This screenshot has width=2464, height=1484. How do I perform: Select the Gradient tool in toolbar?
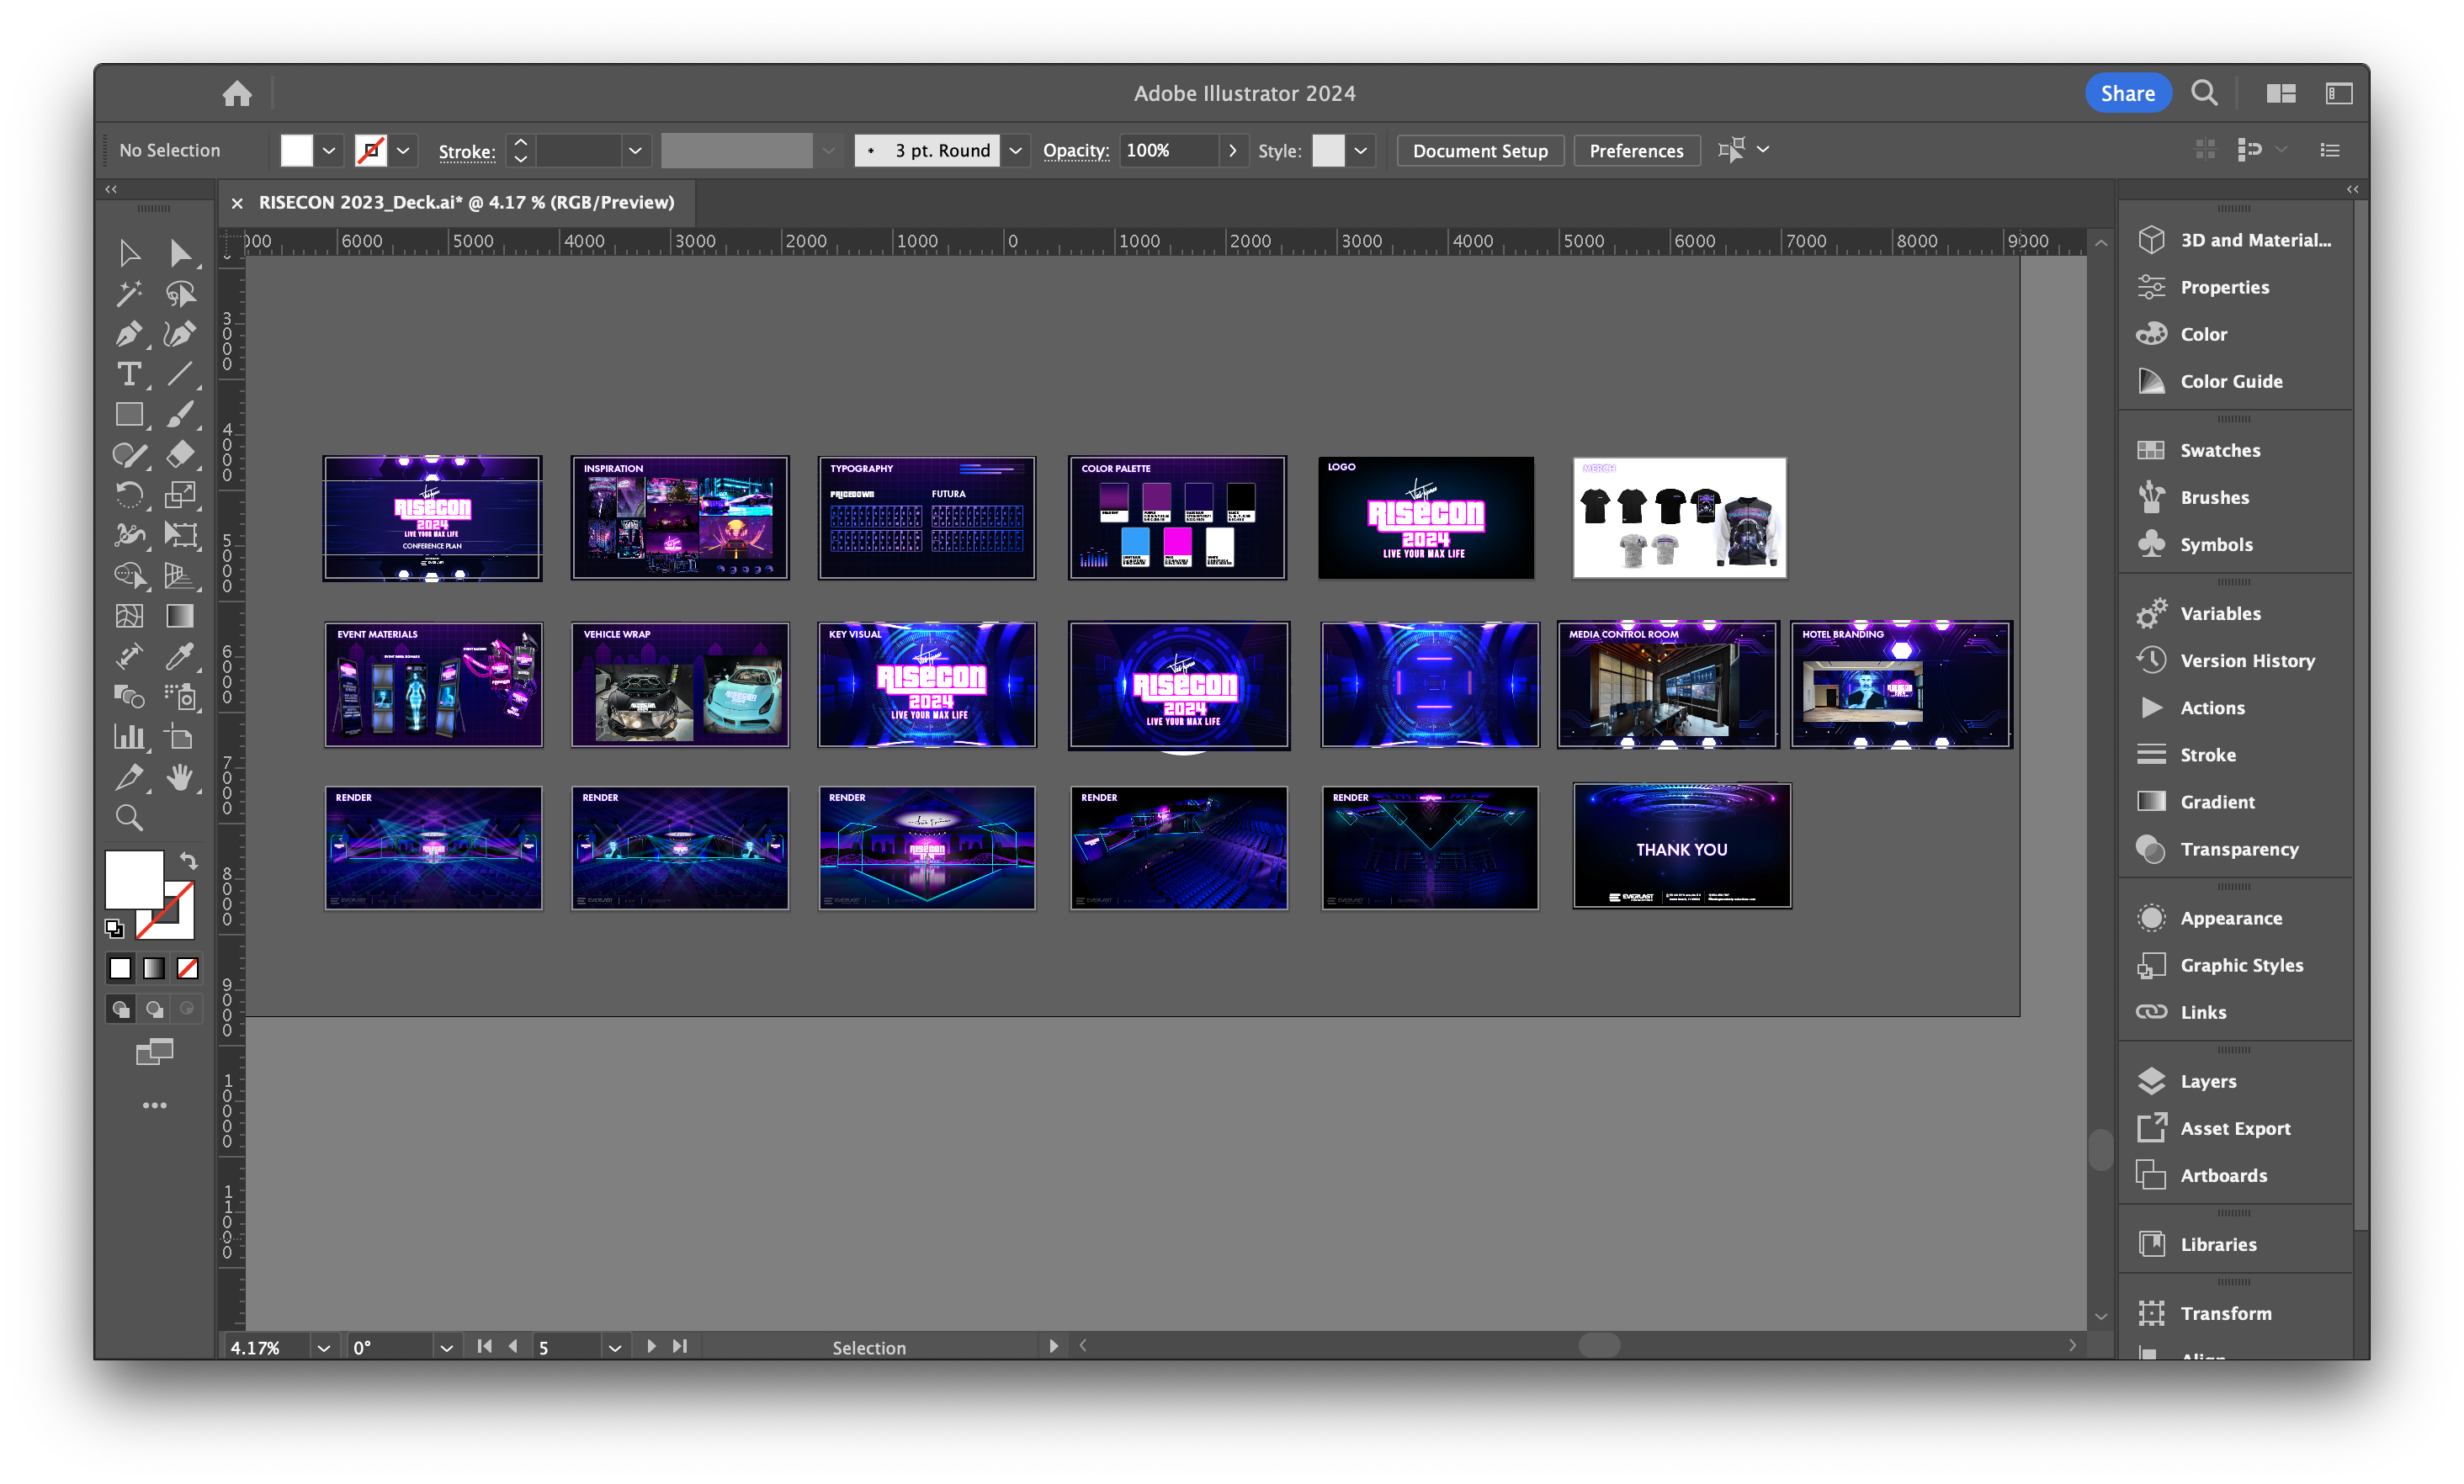pos(180,616)
